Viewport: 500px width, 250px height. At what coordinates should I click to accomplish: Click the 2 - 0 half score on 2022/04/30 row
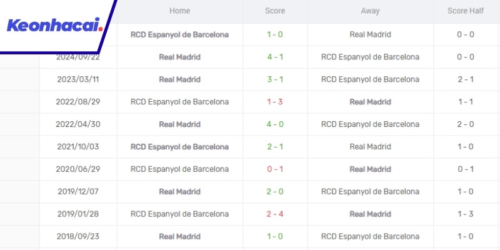(x=464, y=124)
